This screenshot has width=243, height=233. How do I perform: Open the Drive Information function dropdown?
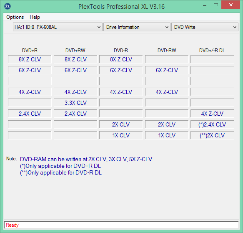(x=137, y=27)
